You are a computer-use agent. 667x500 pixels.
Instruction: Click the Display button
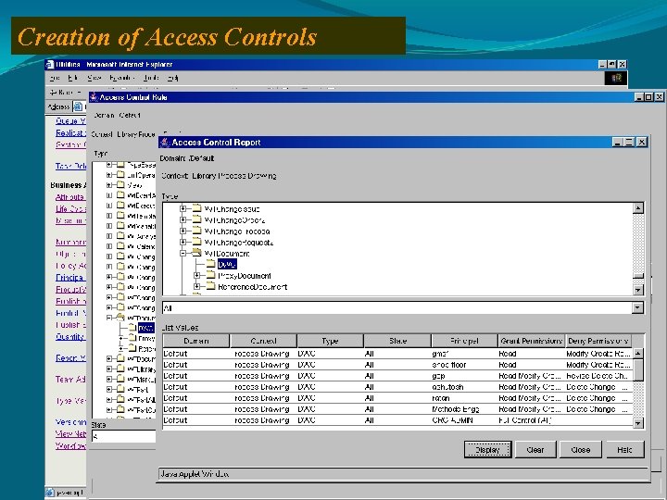tap(487, 449)
